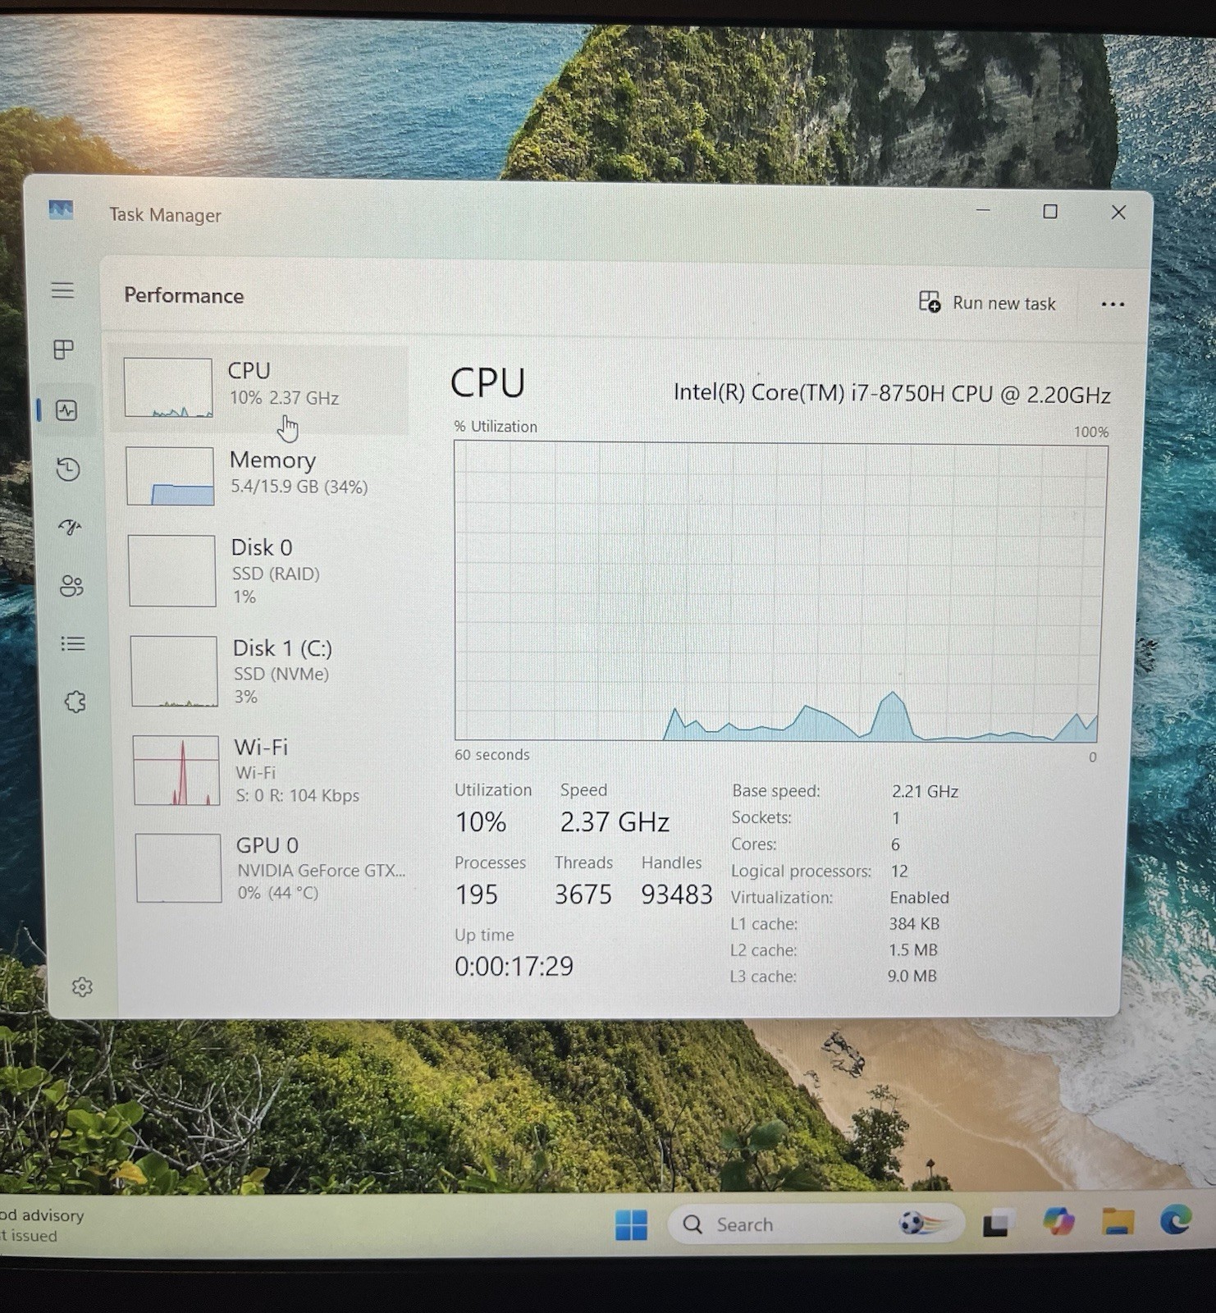Open the Startup apps page icon
This screenshot has height=1313, width=1216.
(70, 527)
